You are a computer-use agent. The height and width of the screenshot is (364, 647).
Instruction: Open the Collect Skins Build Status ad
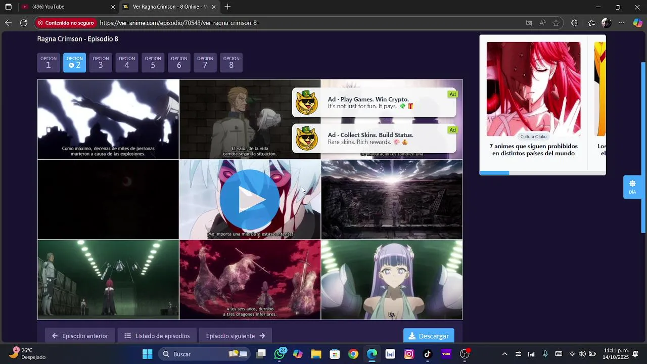pyautogui.click(x=374, y=139)
